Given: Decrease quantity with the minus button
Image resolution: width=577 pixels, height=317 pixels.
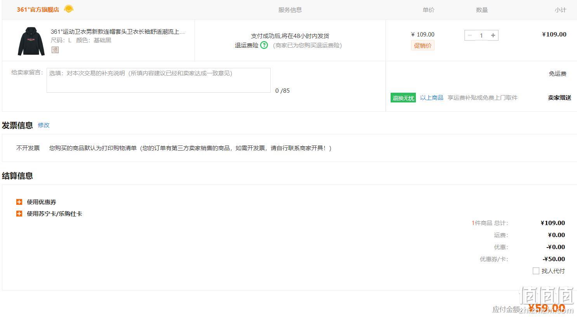Looking at the screenshot, I should pyautogui.click(x=470, y=35).
